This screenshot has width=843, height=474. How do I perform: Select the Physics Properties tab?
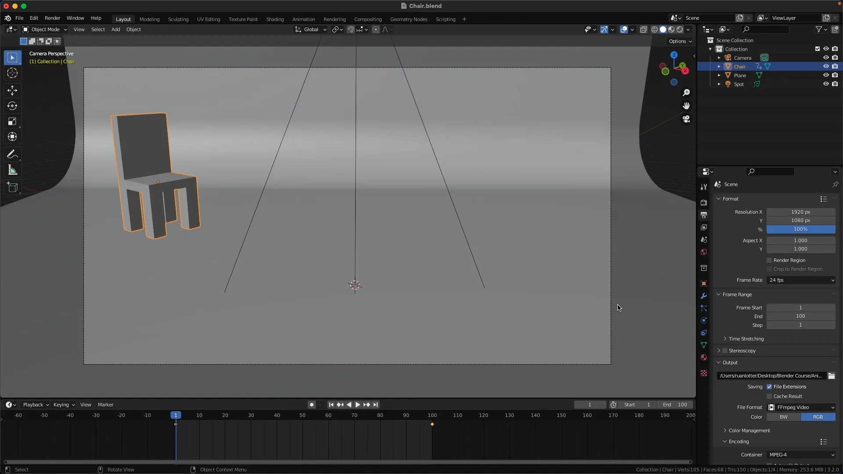[x=704, y=320]
